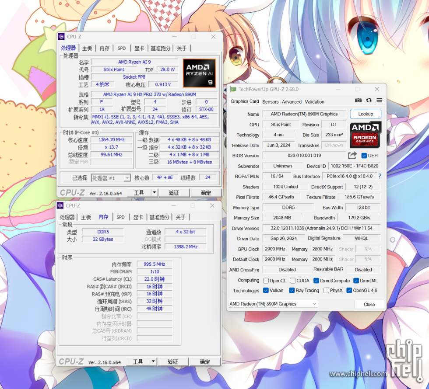Click the Memory Size value 2048 MB
429x389 pixels.
282,218
